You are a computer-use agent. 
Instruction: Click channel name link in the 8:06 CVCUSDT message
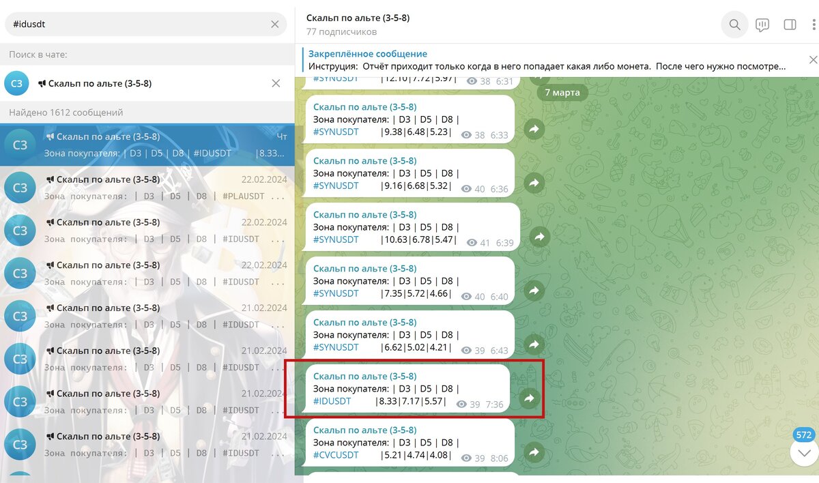coord(364,430)
